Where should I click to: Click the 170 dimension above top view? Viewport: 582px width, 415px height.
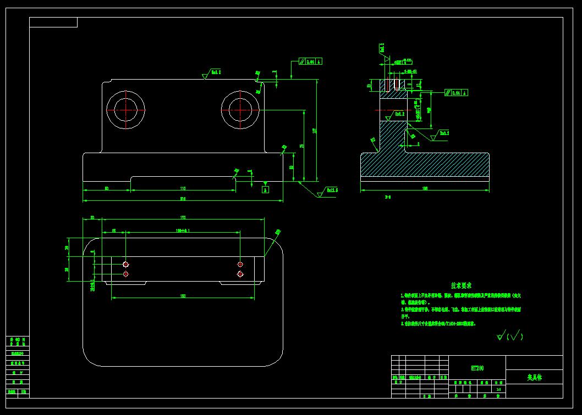[183, 217]
